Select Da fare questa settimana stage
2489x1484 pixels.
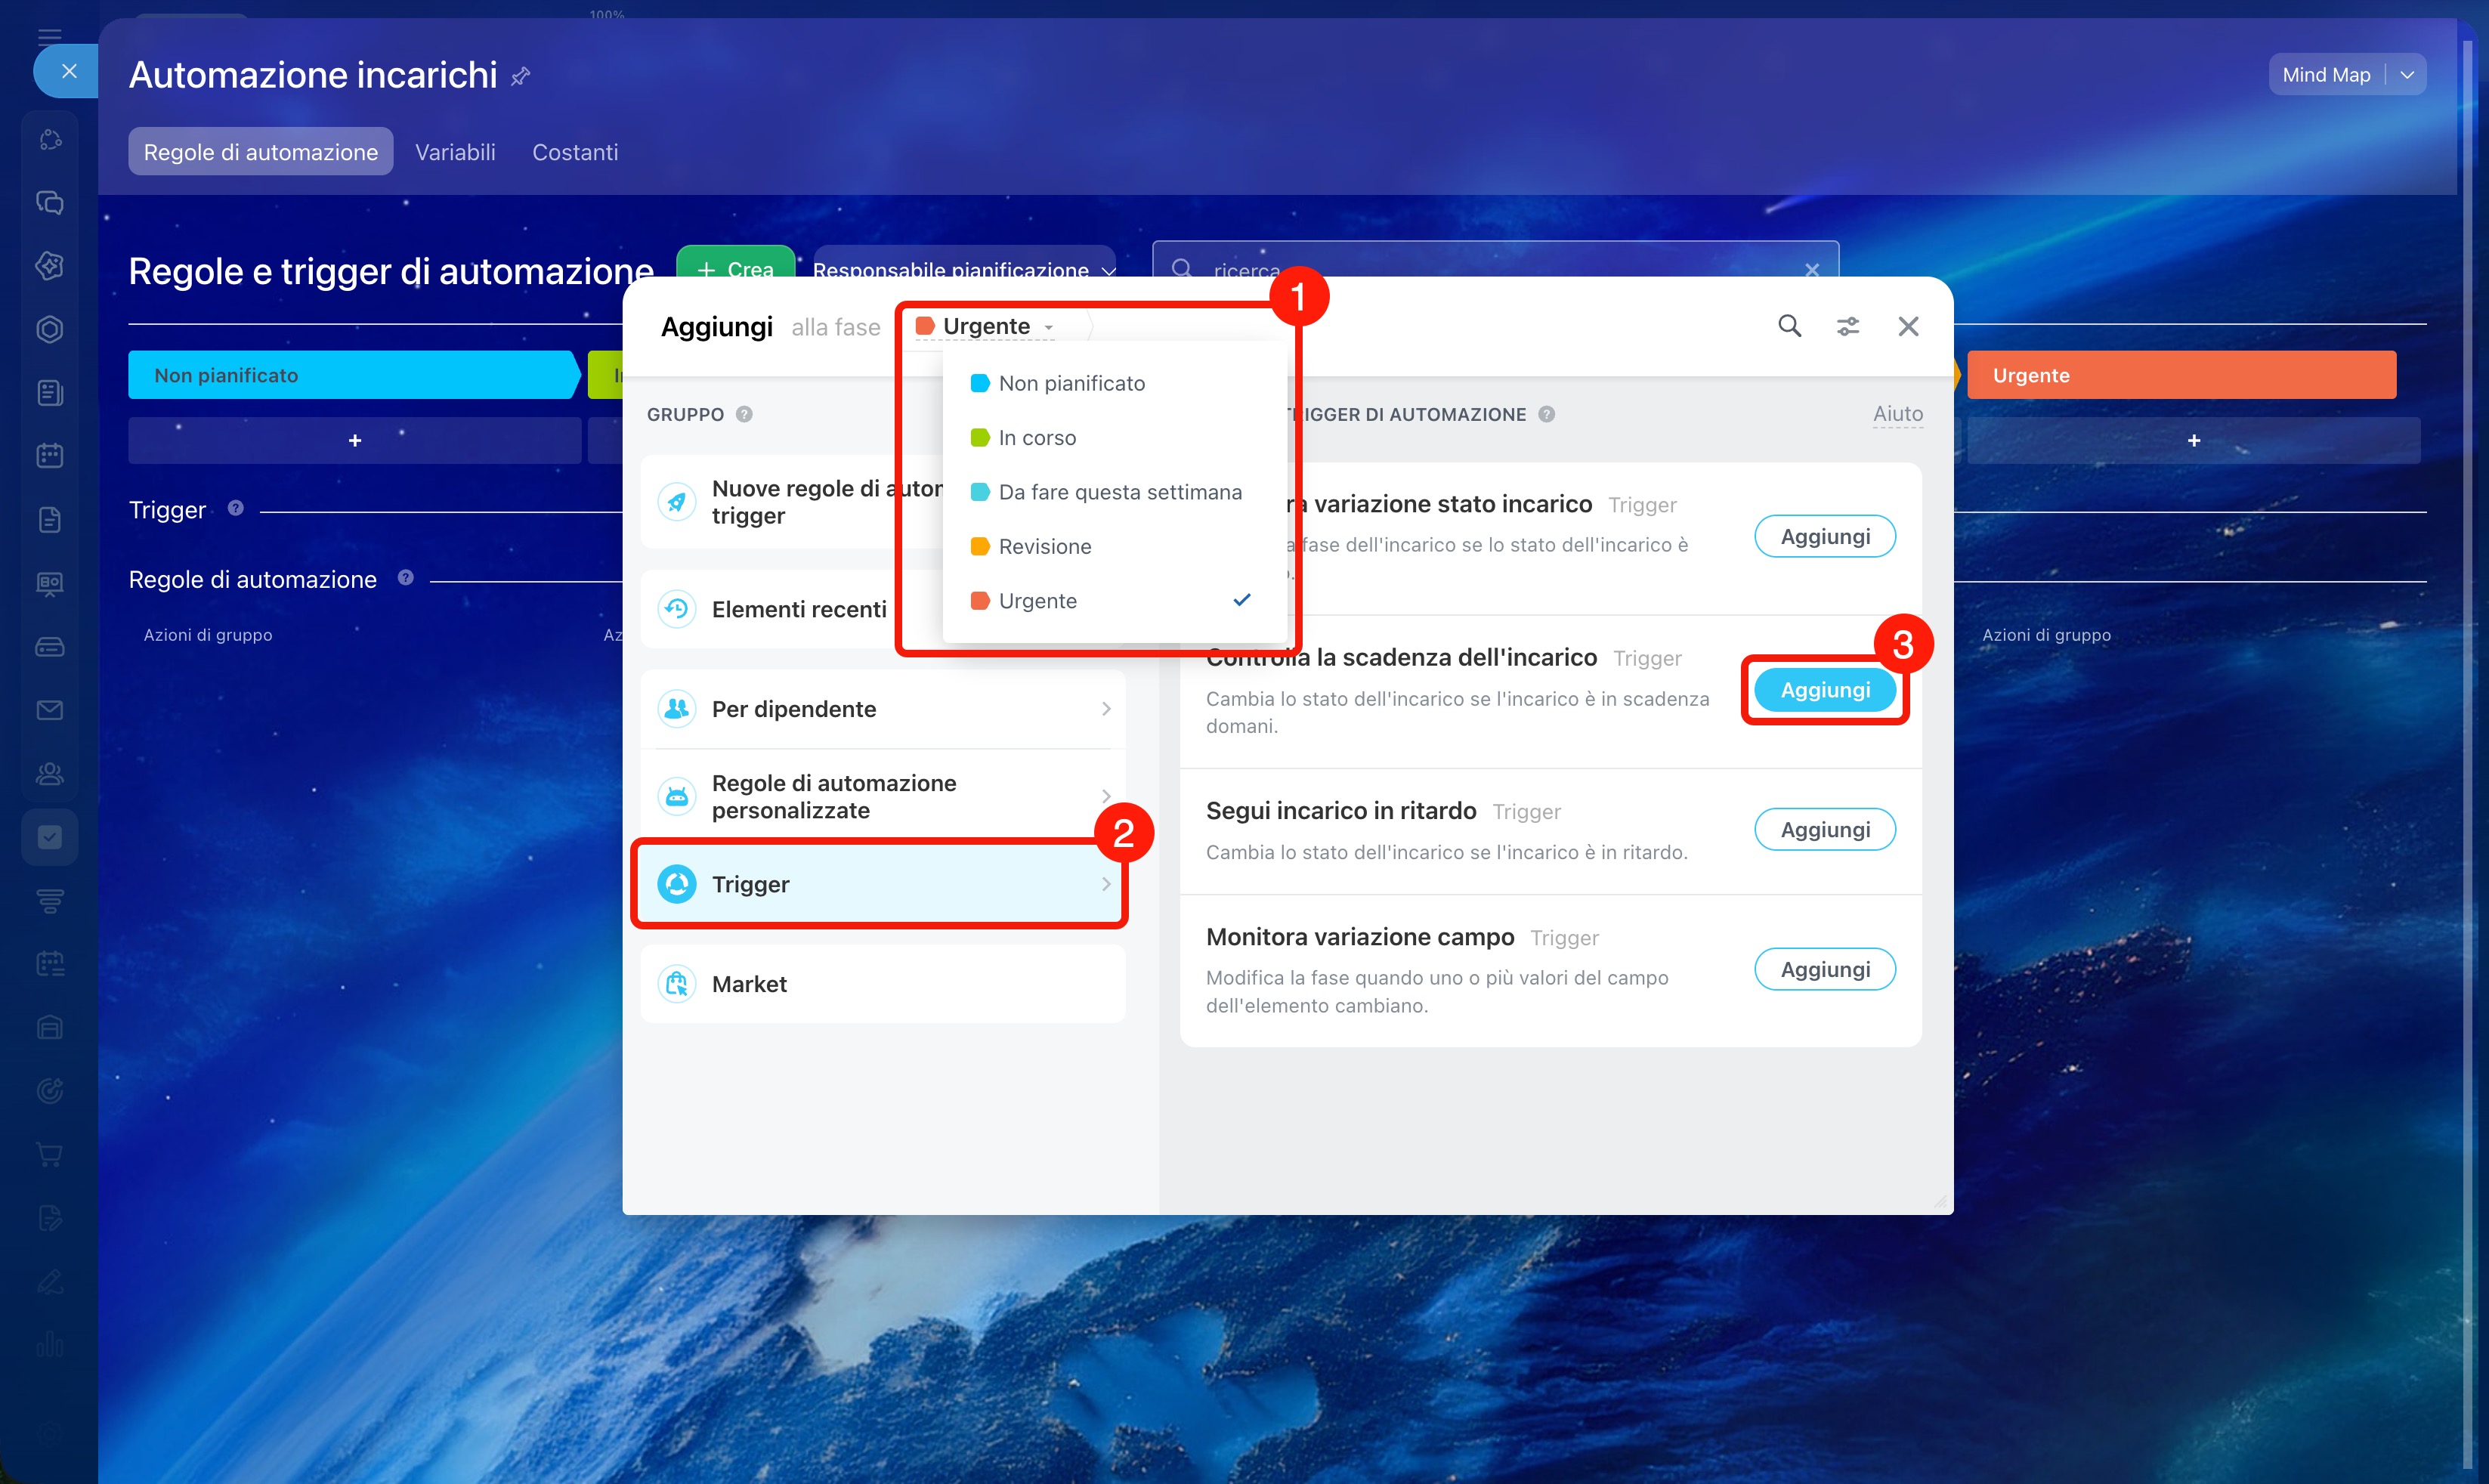[x=1114, y=492]
